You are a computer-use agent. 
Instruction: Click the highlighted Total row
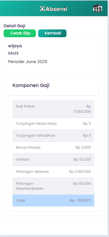coord(53,201)
